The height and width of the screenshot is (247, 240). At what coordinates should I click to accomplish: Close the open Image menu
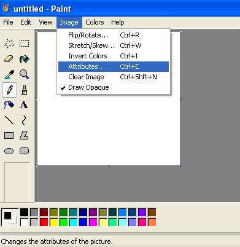pos(69,22)
